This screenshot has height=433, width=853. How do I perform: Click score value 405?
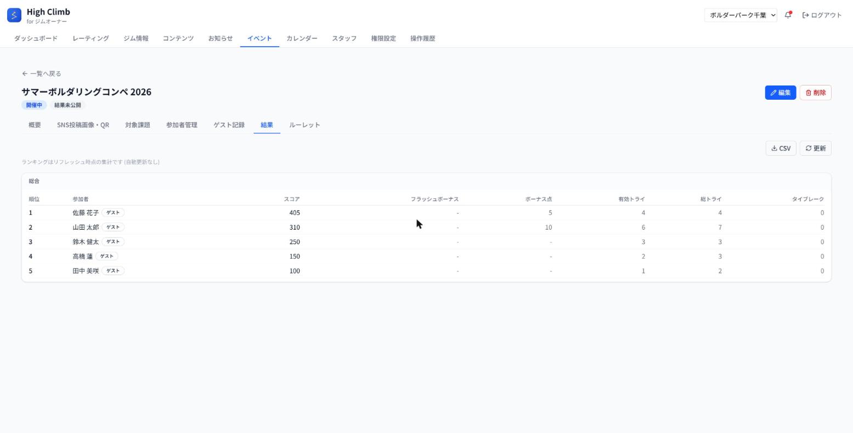click(x=295, y=213)
